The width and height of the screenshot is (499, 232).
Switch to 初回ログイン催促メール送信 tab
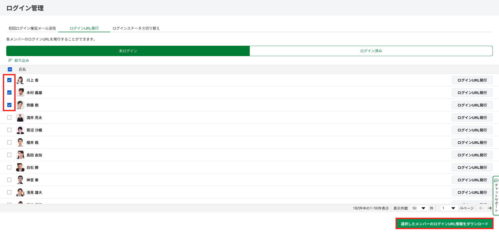pos(32,28)
